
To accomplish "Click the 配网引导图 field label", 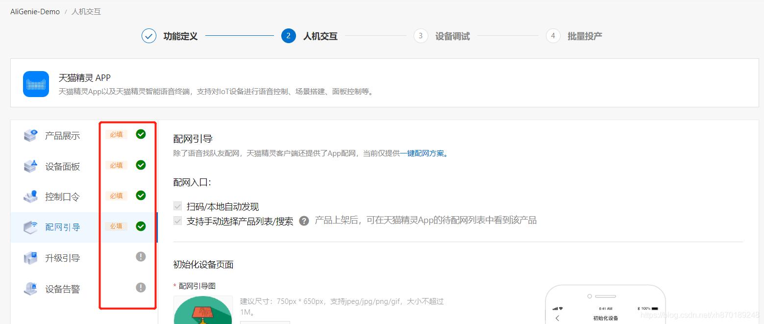I will click(197, 286).
